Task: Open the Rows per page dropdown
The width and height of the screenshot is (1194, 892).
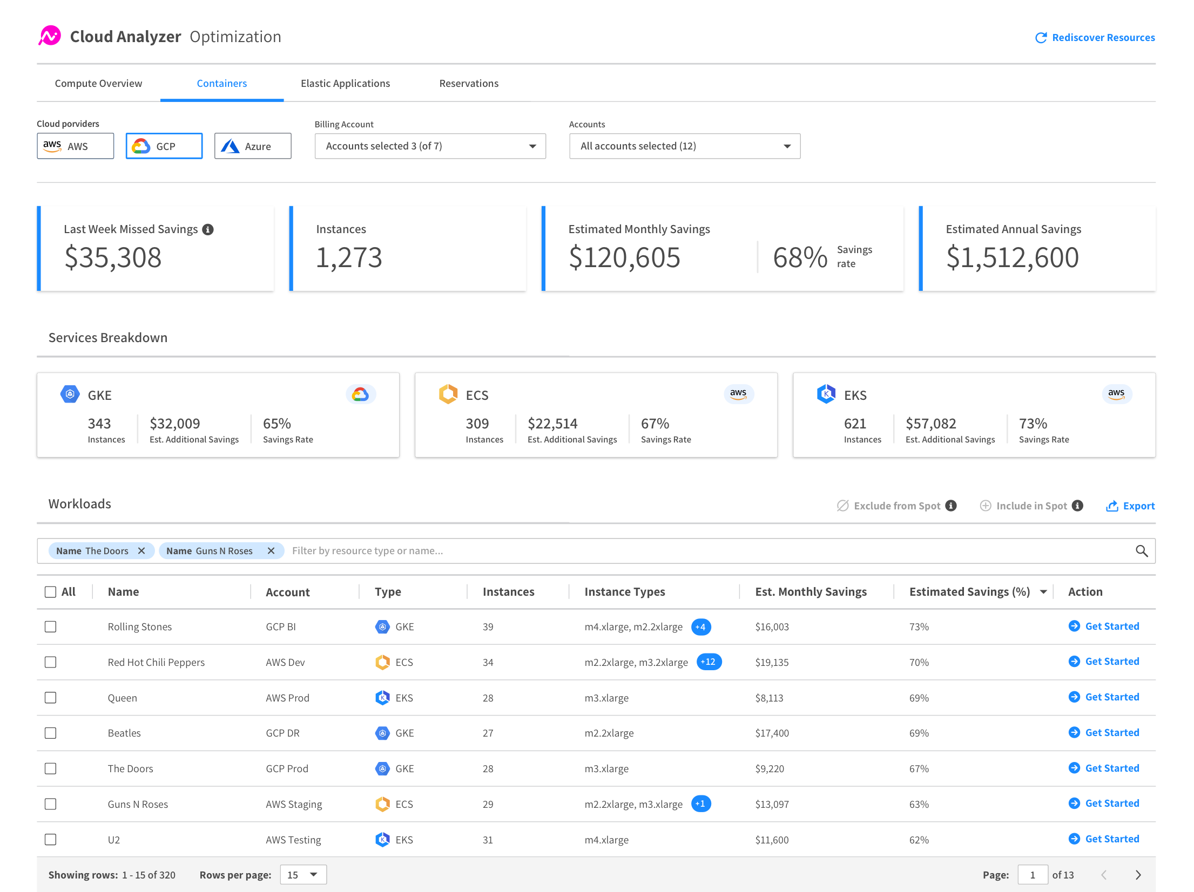Action: coord(302,874)
